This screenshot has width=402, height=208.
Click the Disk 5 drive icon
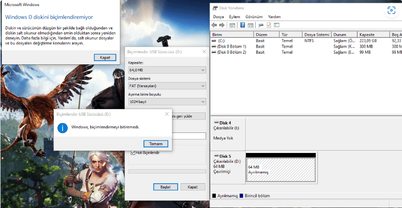(x=216, y=156)
